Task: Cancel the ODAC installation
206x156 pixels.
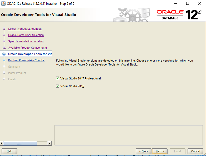Action: tap(195, 151)
